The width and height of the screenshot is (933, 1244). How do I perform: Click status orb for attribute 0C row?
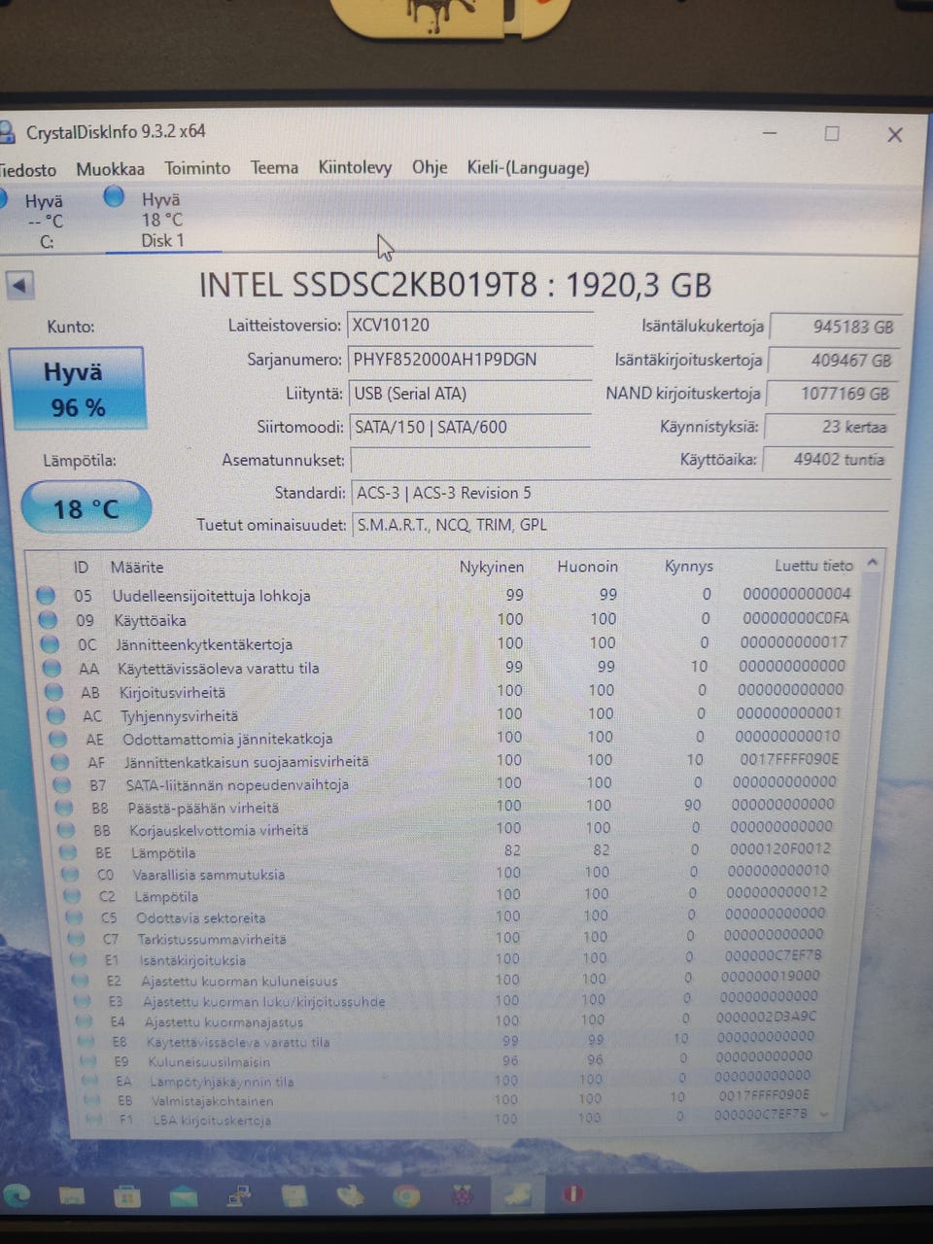pyautogui.click(x=50, y=643)
